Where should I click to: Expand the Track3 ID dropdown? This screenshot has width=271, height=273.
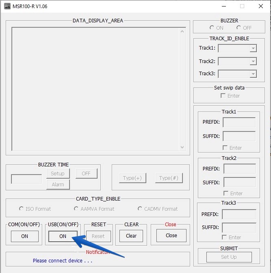pyautogui.click(x=253, y=74)
